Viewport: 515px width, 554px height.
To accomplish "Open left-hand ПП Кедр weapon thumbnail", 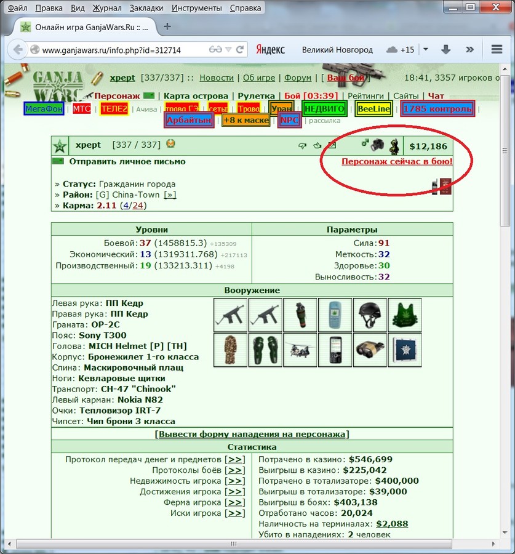I will coord(230,315).
